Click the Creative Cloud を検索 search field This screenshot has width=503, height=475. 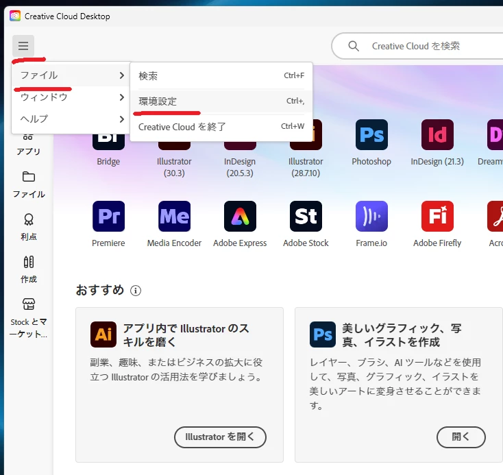(417, 46)
